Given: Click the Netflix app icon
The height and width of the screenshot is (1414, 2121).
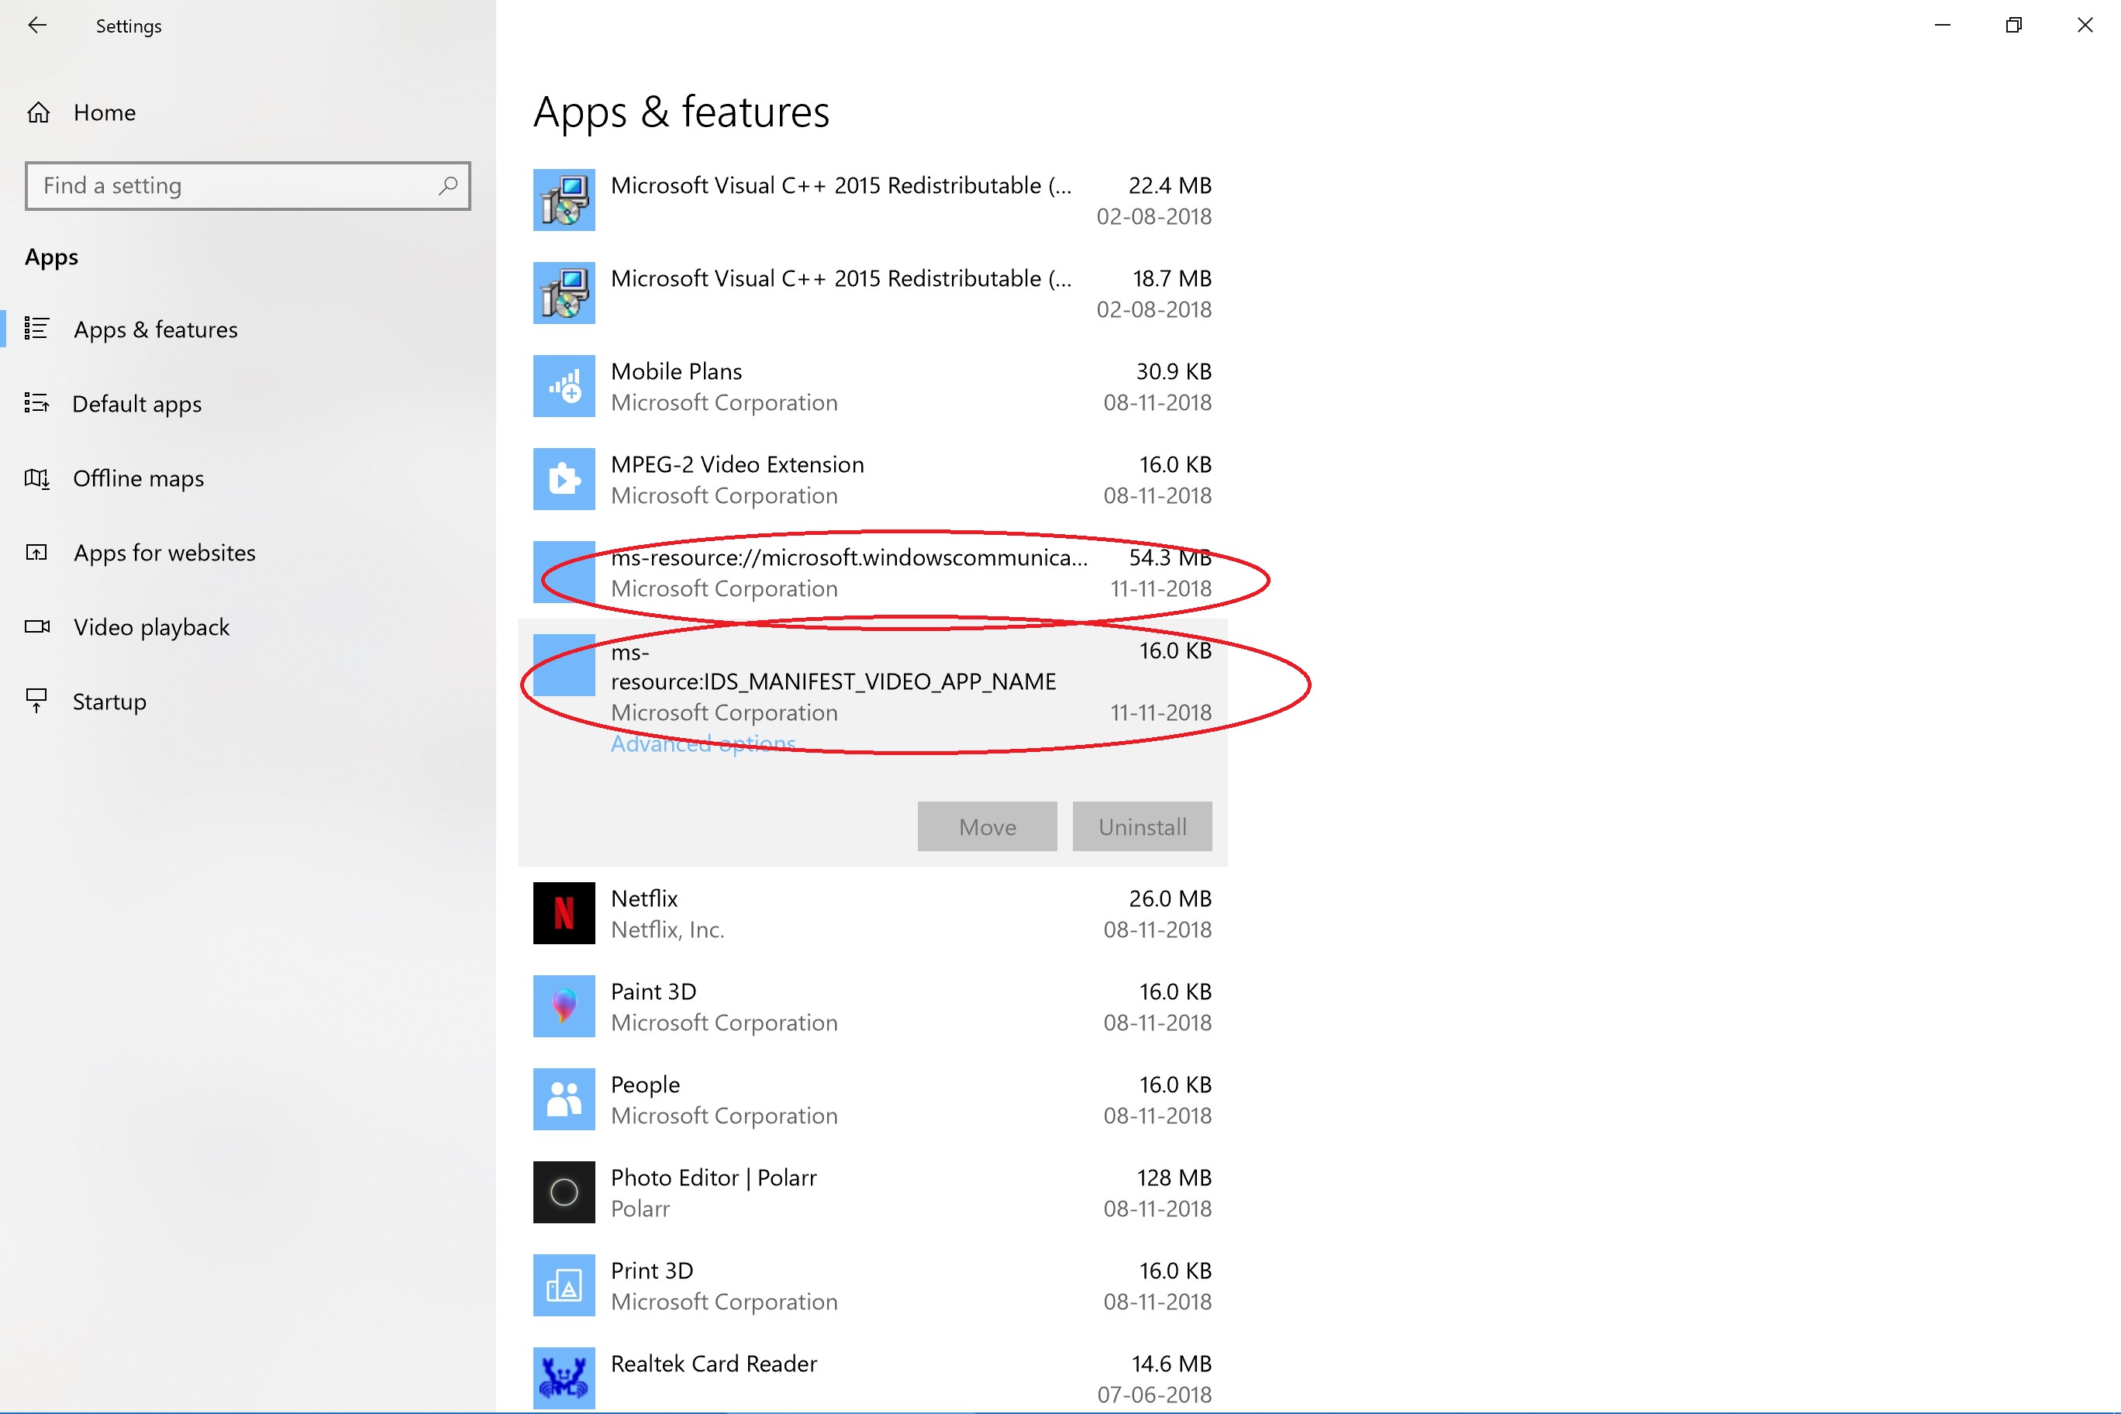Looking at the screenshot, I should (x=564, y=913).
